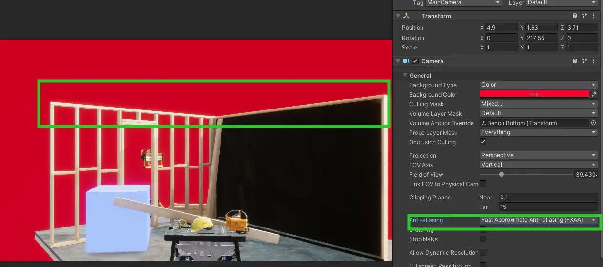Open object picker for Volume Anchor Override
This screenshot has width=603, height=267.
click(x=593, y=123)
